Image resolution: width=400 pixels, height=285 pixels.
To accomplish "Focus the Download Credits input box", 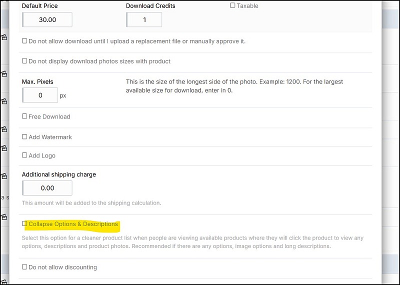I will click(144, 19).
